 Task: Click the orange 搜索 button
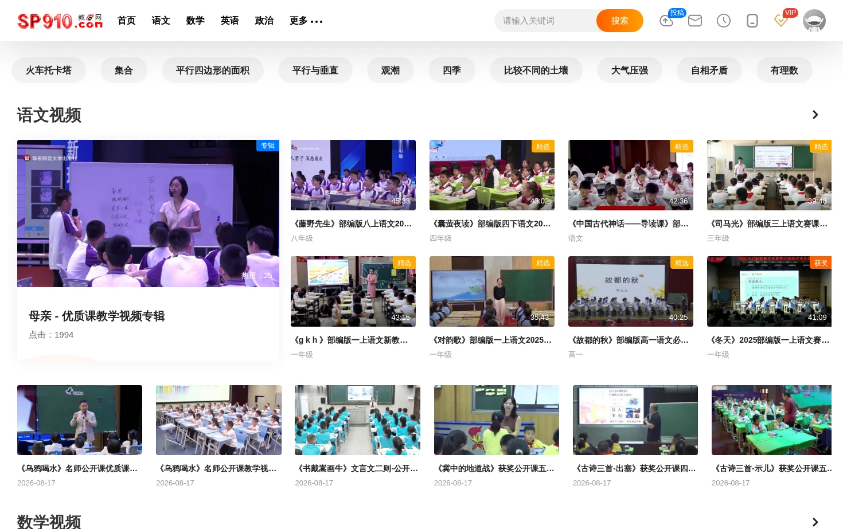(620, 21)
